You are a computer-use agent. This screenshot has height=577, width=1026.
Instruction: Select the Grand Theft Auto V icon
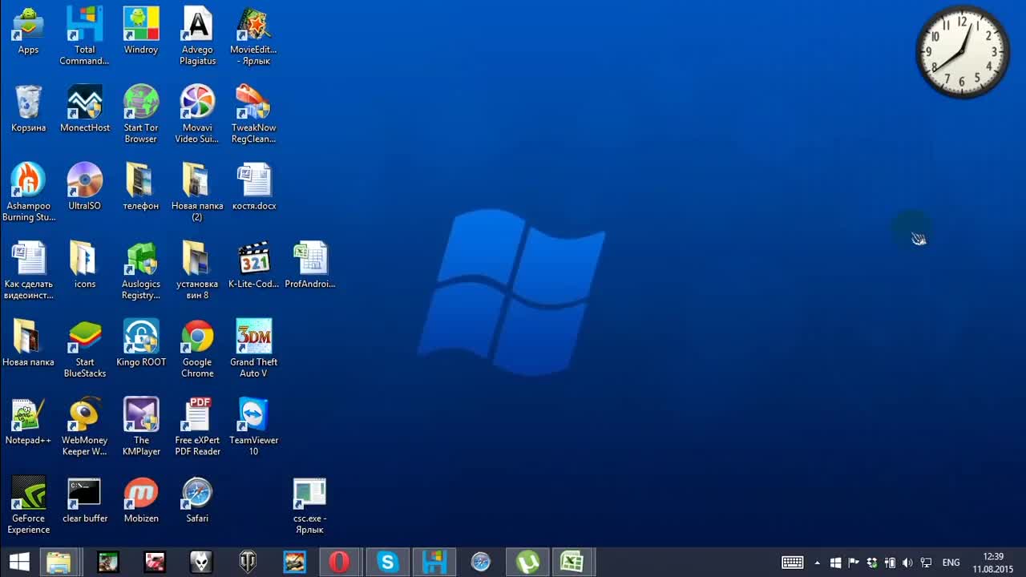click(253, 349)
